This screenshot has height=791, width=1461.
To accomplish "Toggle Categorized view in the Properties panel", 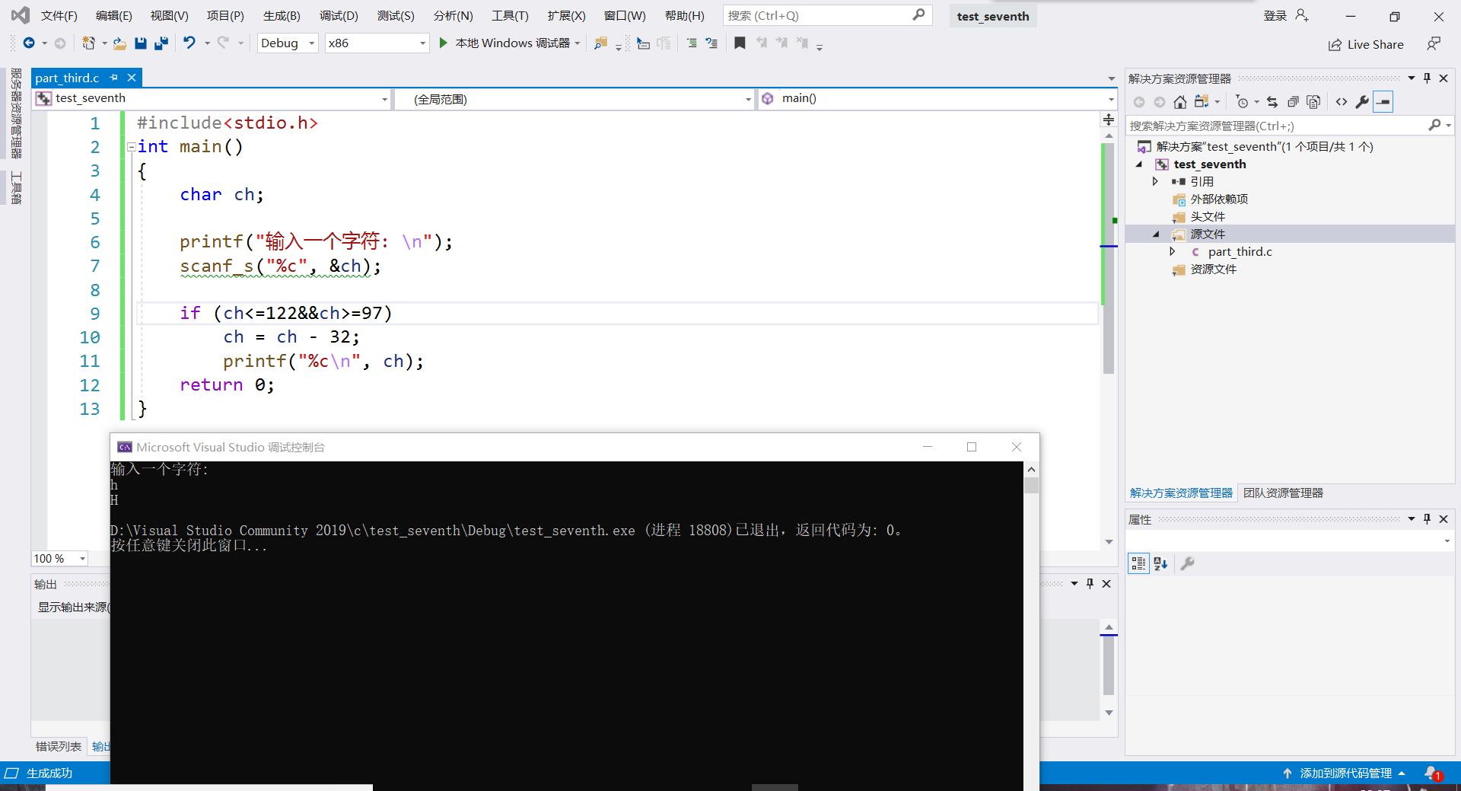I will 1138,563.
